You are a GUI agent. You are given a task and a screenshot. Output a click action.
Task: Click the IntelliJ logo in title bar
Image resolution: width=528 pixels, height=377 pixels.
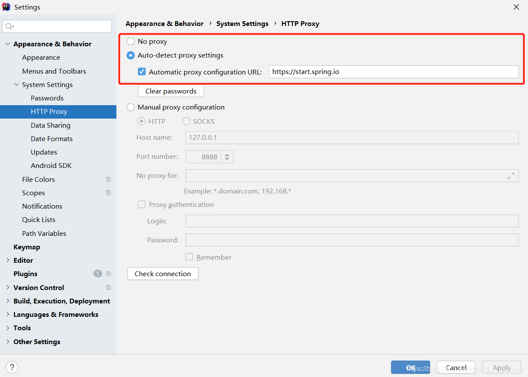click(x=6, y=7)
